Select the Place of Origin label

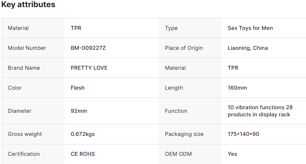point(184,48)
